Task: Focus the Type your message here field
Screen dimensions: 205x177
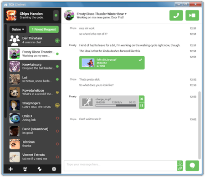Action: 121,166
